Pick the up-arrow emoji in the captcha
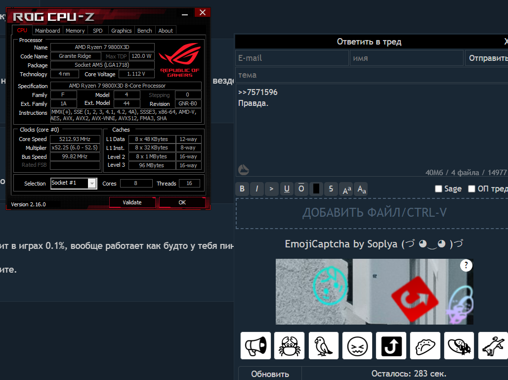Image resolution: width=508 pixels, height=380 pixels. [x=391, y=345]
